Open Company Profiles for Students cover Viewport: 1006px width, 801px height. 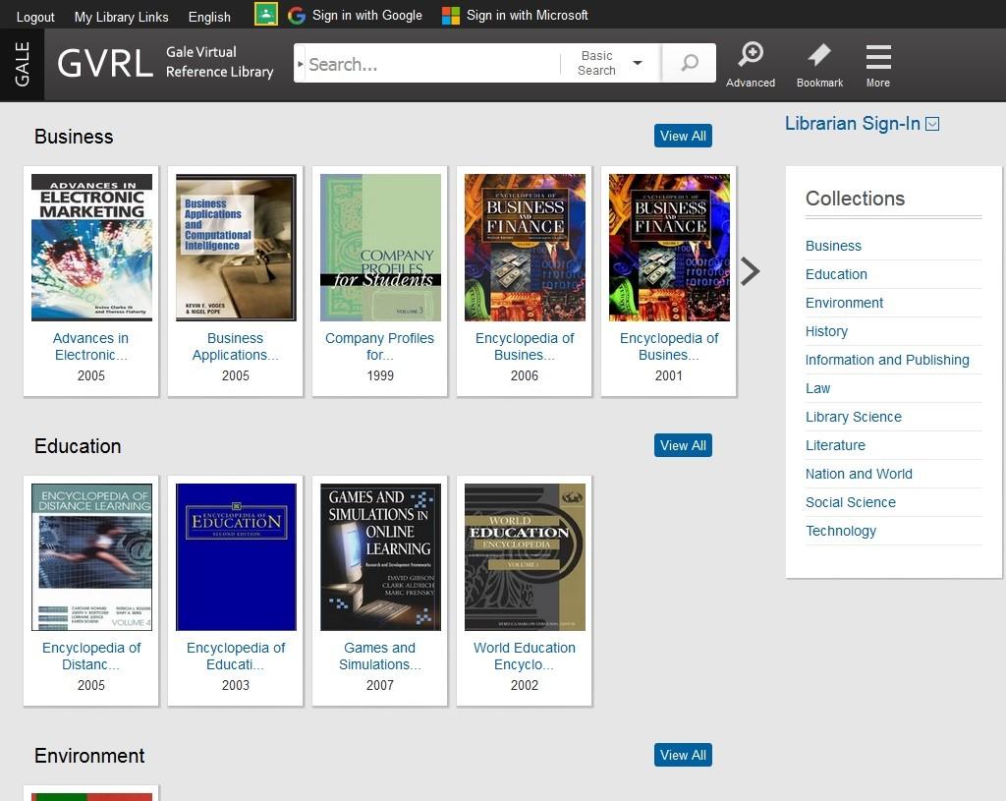click(380, 247)
